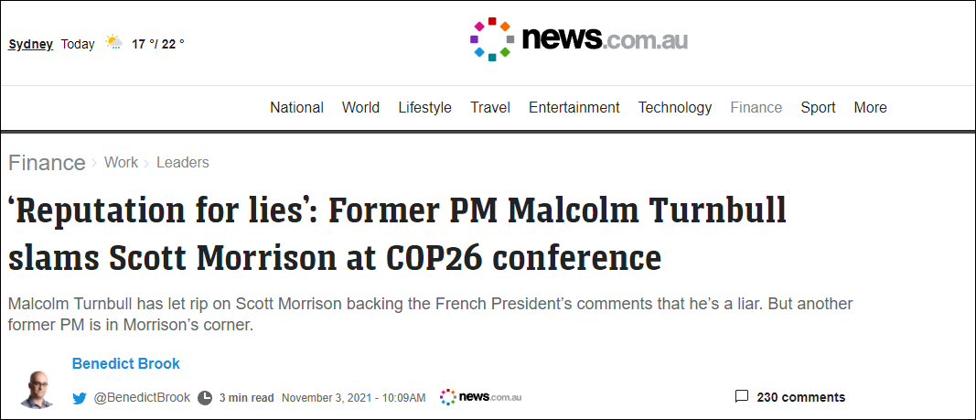Navigate to Entertainment section
Screen dimensions: 976x420
574,108
